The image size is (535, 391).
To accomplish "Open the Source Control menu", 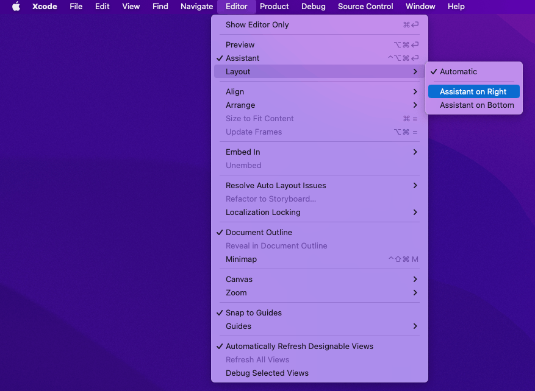I will pyautogui.click(x=365, y=7).
